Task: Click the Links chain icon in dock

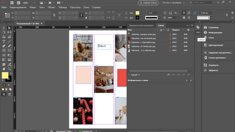Action: click(198, 32)
